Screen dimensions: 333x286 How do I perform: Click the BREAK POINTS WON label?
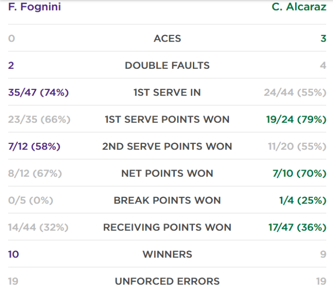pyautogui.click(x=167, y=200)
